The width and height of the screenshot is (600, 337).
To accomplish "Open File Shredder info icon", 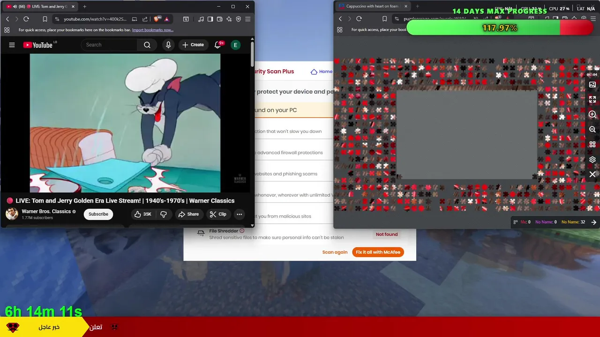I will coord(242,231).
